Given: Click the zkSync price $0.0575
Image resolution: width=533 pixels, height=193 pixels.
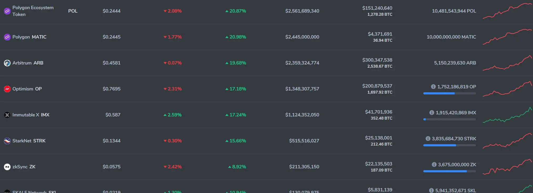Looking at the screenshot, I should pos(112,167).
